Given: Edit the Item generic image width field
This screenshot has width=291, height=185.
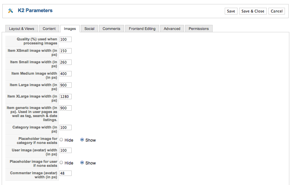Looking at the screenshot, I should click(66, 108).
